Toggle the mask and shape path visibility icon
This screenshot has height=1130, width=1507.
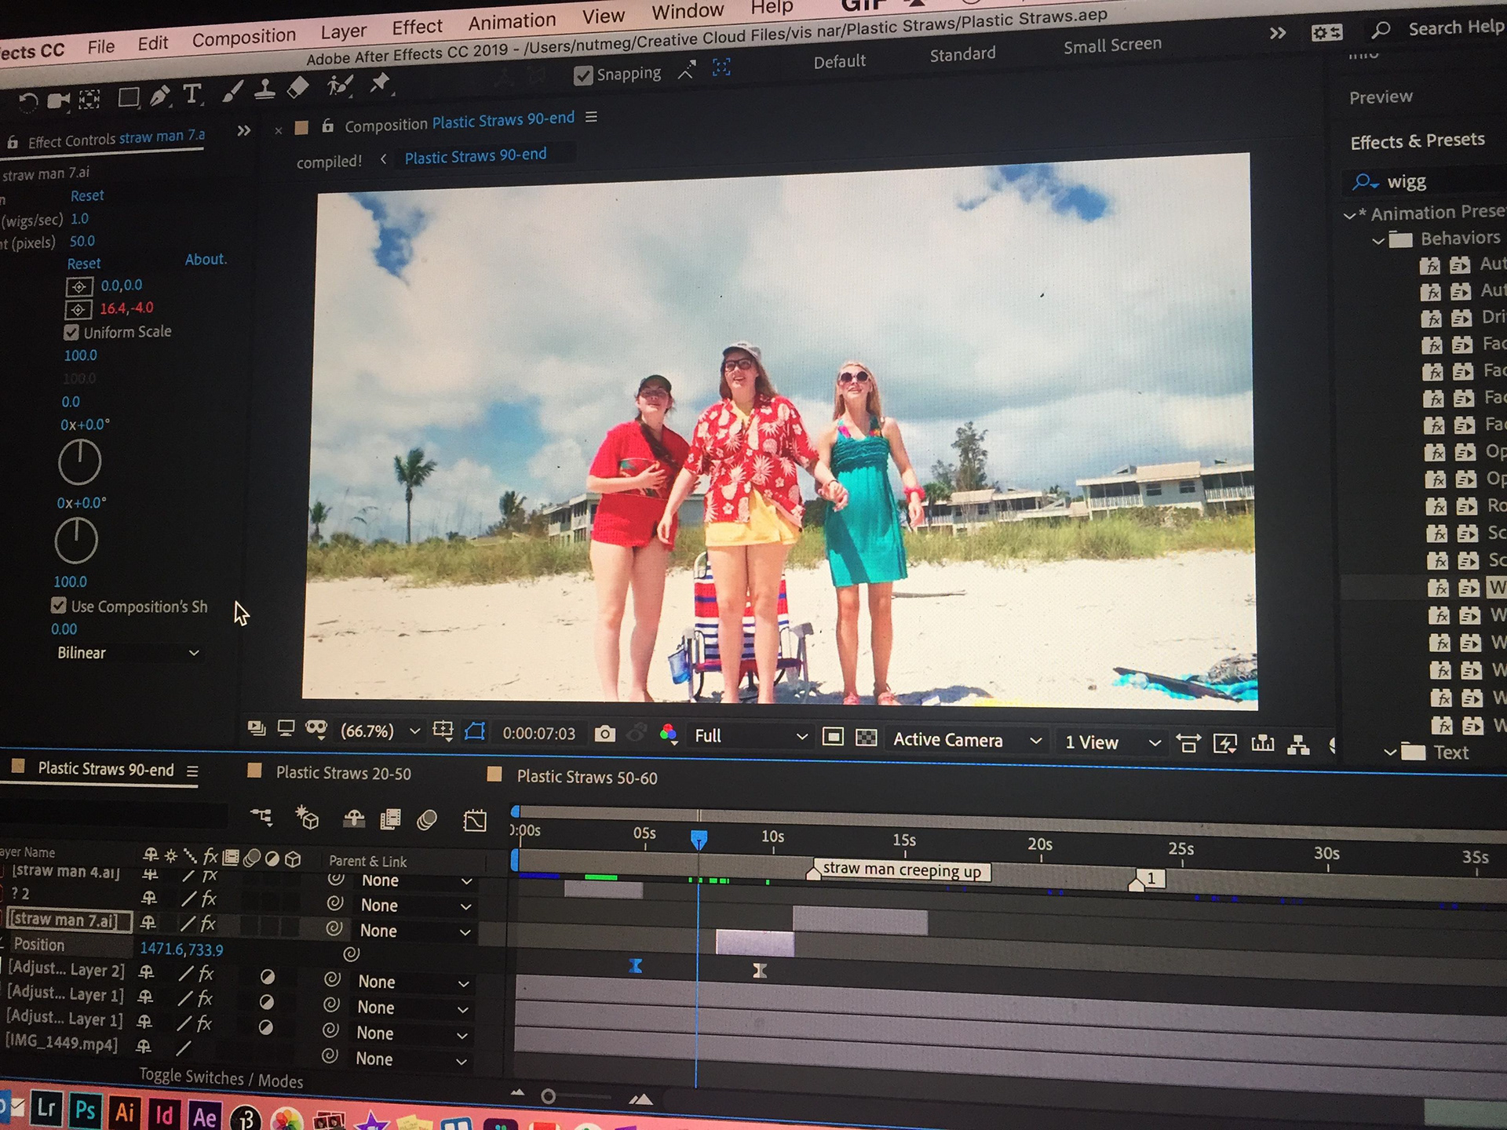click(475, 732)
